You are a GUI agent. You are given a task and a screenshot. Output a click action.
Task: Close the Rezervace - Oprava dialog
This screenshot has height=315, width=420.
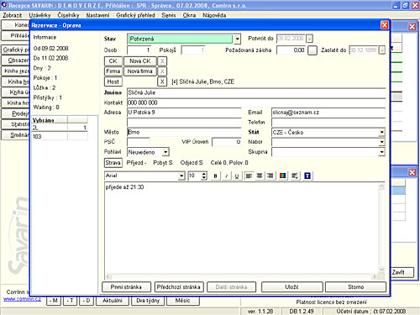tap(385, 25)
